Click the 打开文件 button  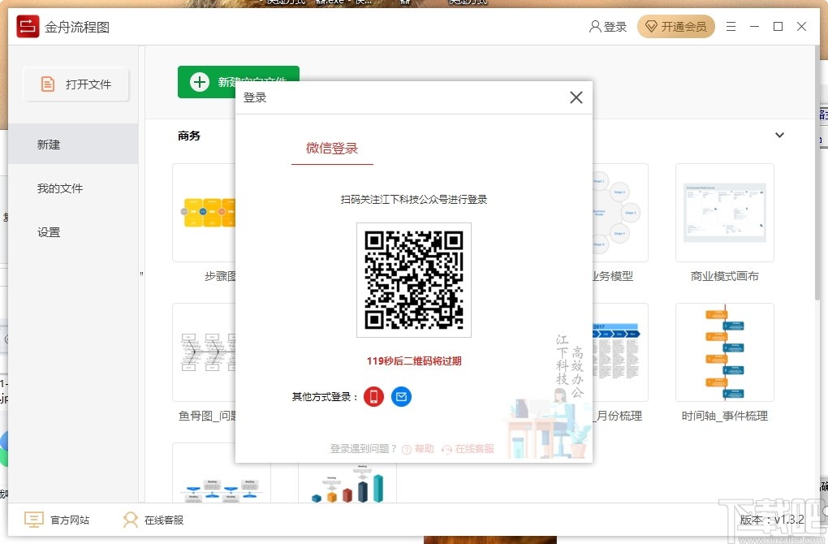pyautogui.click(x=75, y=84)
